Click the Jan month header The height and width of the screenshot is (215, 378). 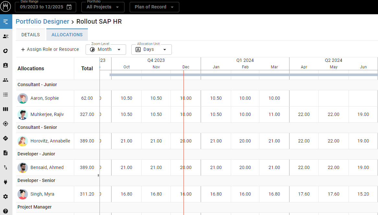(216, 67)
